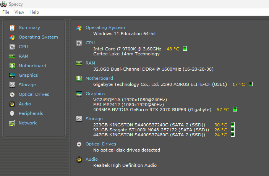Click the 30 °C Kingston drive temperature indicator
Image resolution: width=269 pixels, height=176 pixels.
pyautogui.click(x=233, y=124)
